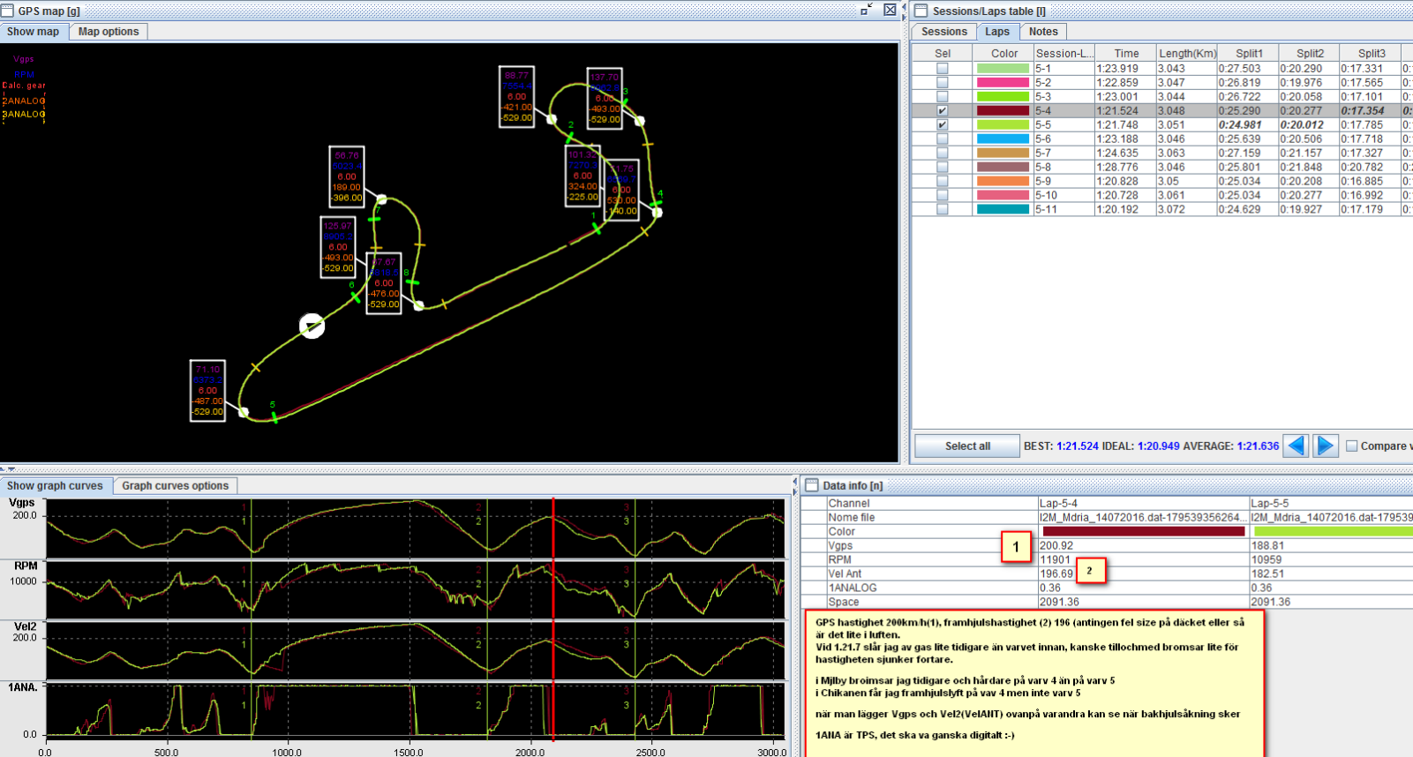Collapse the map panel using the down splitter arrow
Viewport: 1413px width, 757px height.
click(x=11, y=469)
